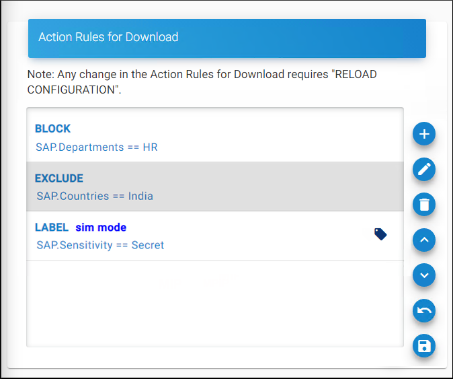Save rules with the floppy disk icon

tap(424, 346)
